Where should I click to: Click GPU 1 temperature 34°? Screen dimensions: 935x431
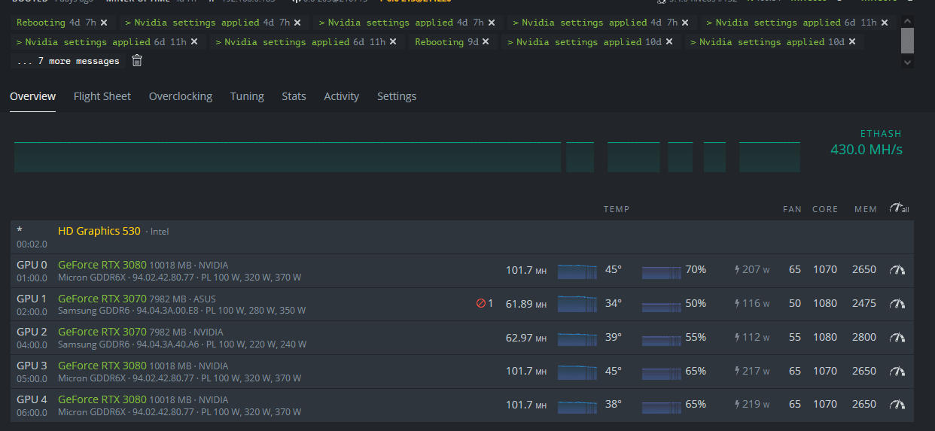[x=614, y=303]
